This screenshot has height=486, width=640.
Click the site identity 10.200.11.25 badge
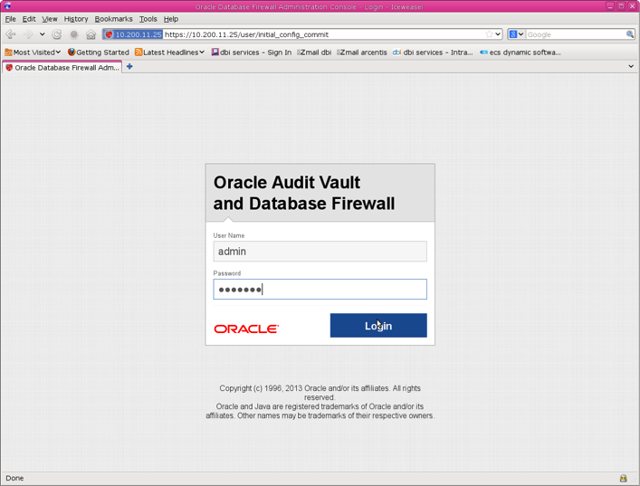tap(133, 34)
